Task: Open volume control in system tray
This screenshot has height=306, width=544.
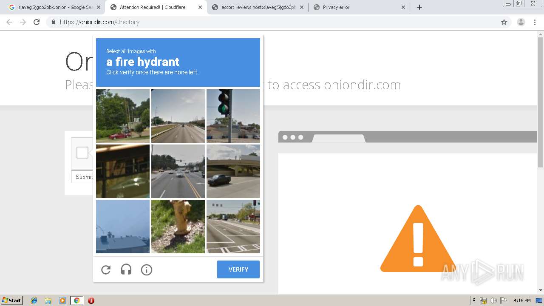Action: click(493, 300)
